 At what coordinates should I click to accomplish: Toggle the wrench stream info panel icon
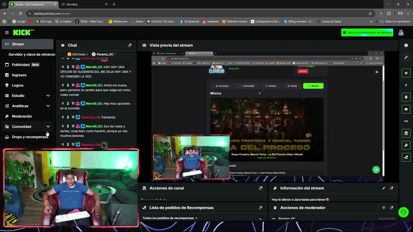[x=406, y=145]
